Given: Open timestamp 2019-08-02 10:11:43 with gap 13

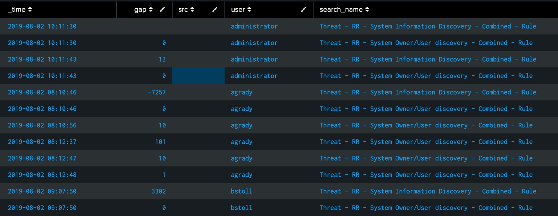Looking at the screenshot, I should coord(42,59).
